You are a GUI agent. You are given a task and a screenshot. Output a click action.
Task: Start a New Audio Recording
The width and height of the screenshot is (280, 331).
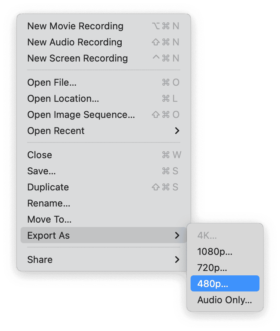[x=74, y=42]
